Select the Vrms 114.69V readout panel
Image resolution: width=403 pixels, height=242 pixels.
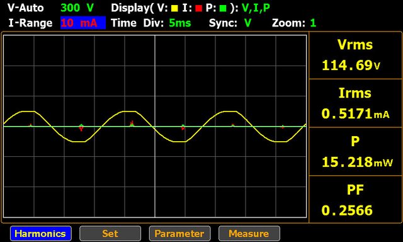[355, 55]
